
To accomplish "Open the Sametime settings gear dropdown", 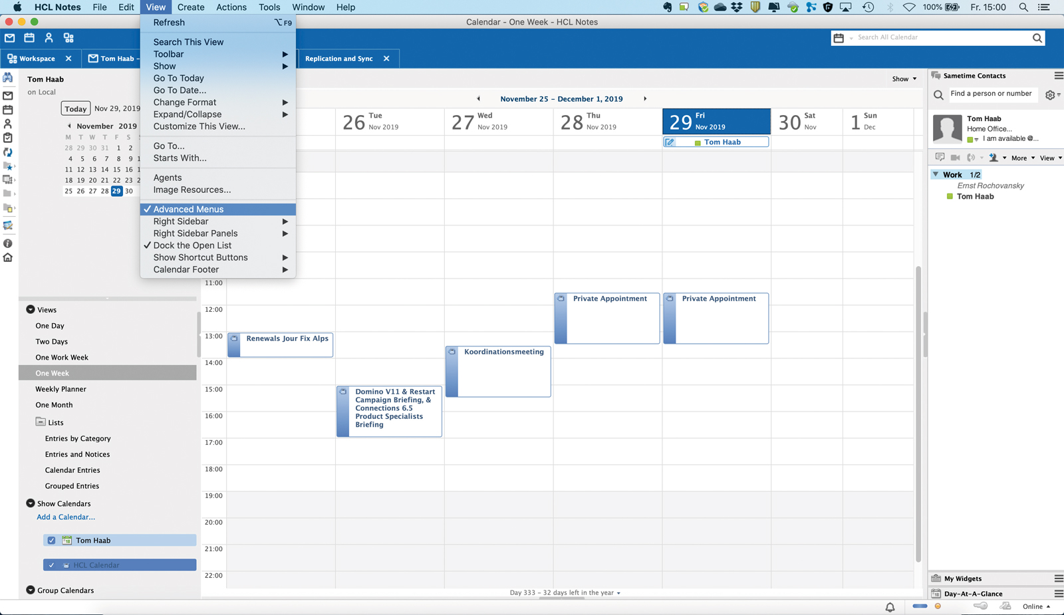I will [x=1053, y=95].
